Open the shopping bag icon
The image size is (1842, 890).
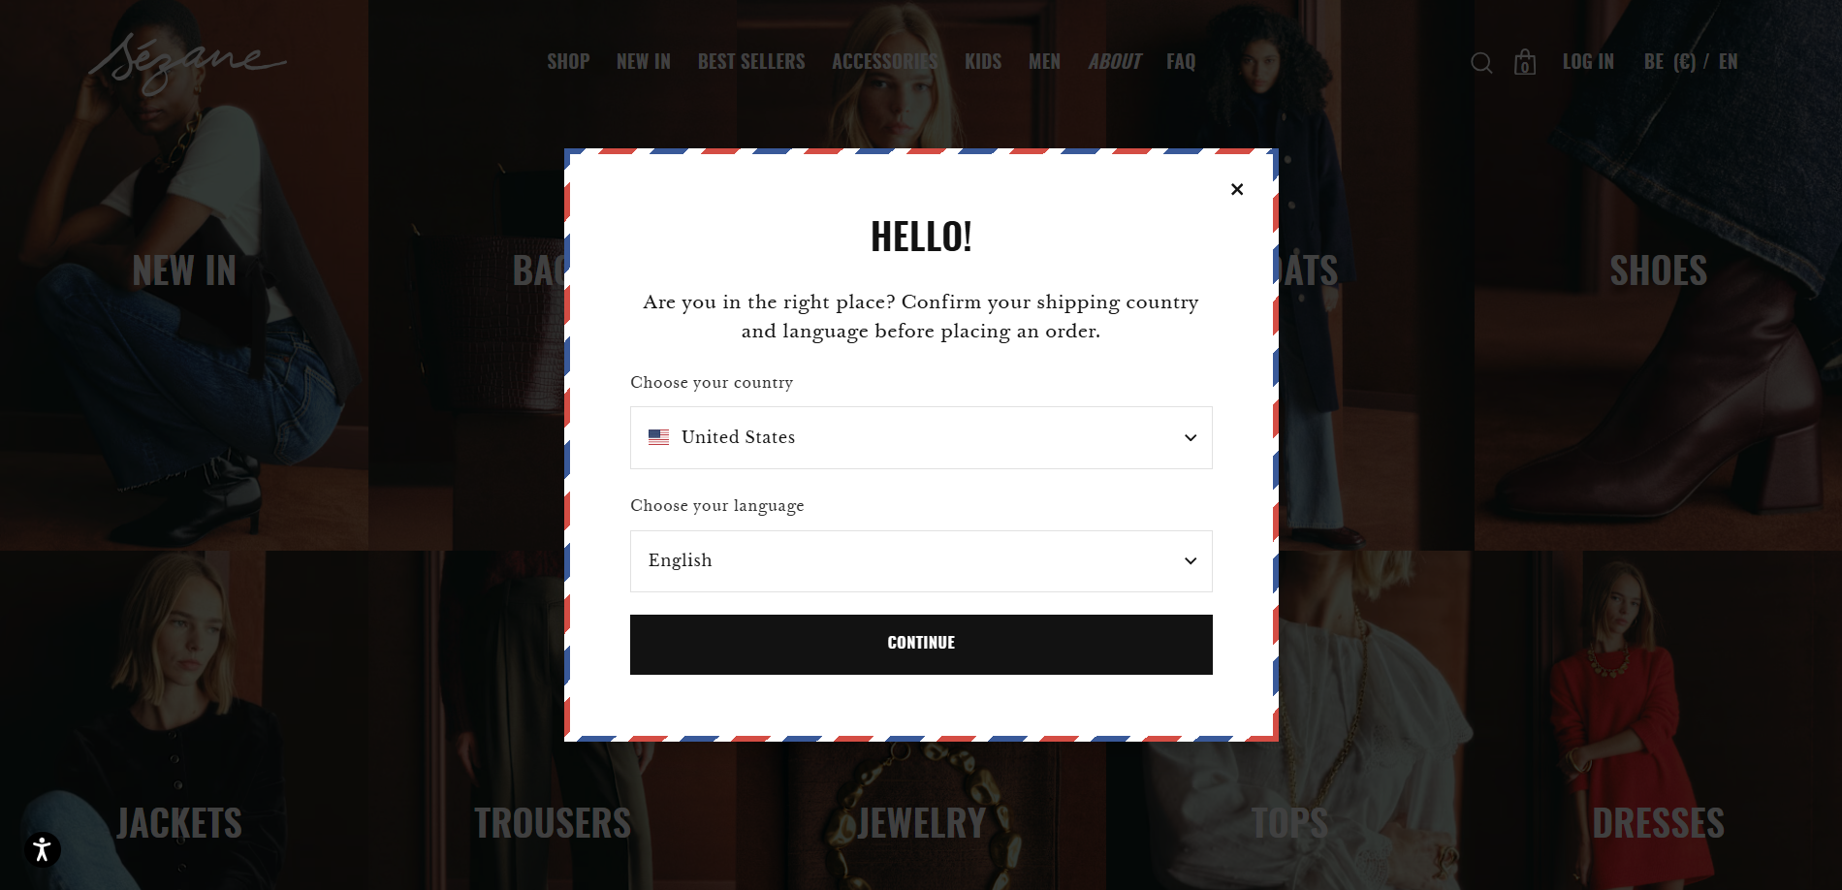click(x=1525, y=62)
